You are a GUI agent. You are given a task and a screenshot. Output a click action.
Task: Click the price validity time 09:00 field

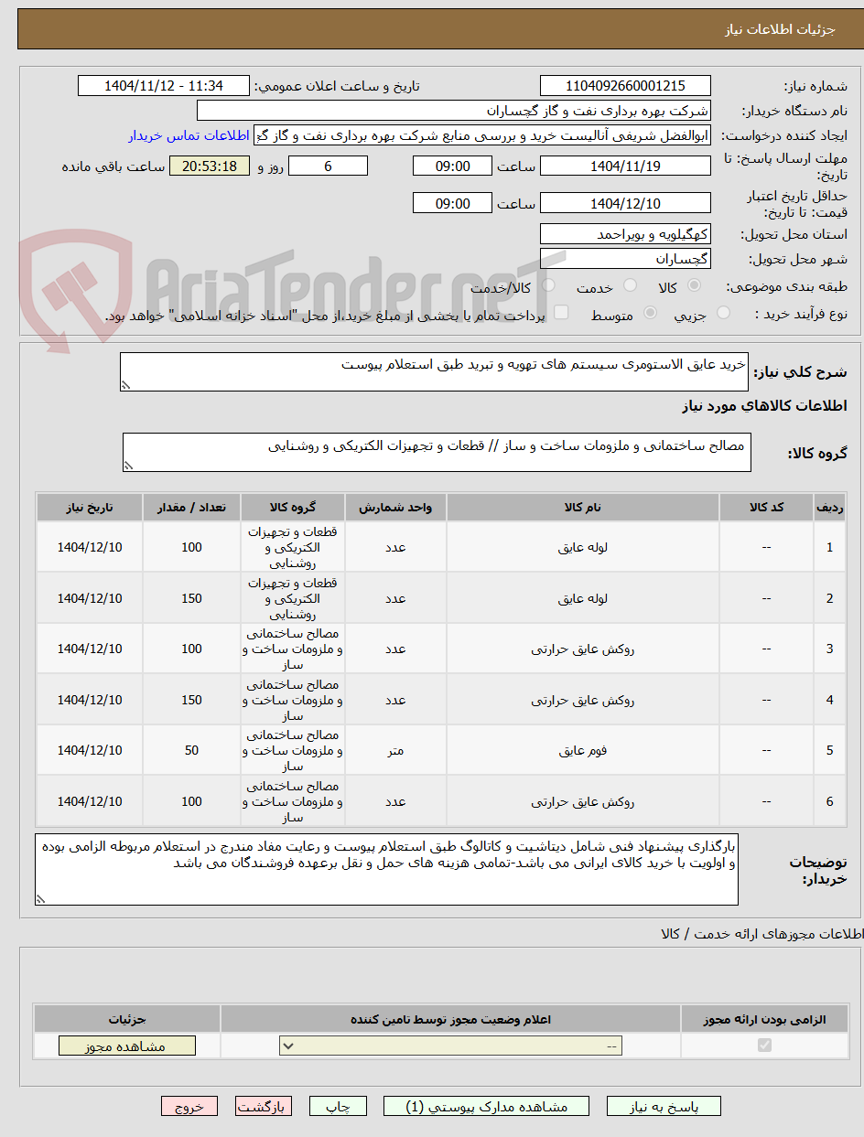click(452, 203)
